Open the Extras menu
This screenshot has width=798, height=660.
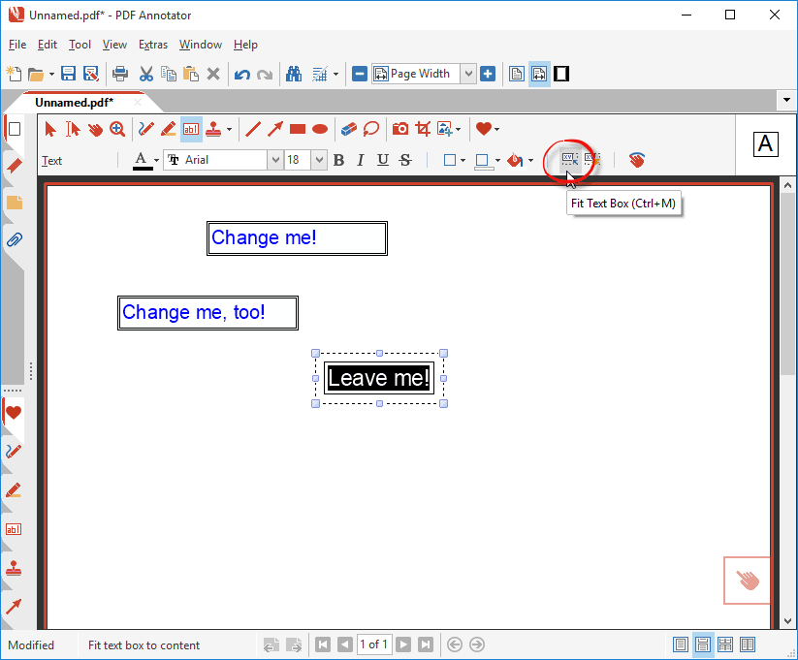point(152,45)
